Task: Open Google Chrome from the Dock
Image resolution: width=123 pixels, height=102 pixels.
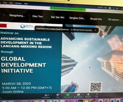Action: click(106, 101)
